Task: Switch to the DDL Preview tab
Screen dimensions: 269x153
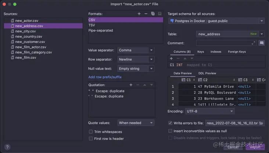Action: click(x=207, y=73)
